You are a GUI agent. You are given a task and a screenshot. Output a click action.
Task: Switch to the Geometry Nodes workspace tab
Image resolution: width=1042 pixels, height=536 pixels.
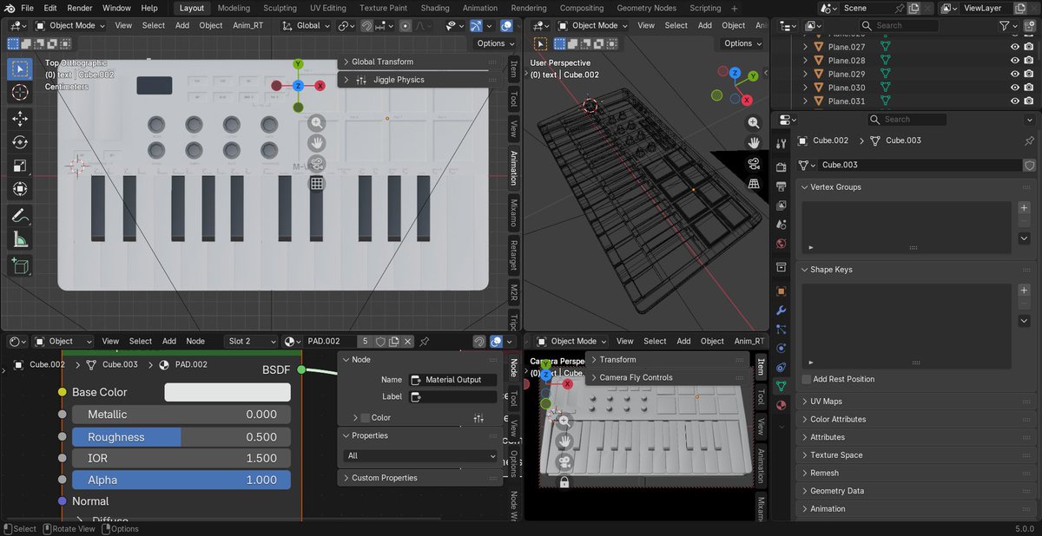[646, 8]
